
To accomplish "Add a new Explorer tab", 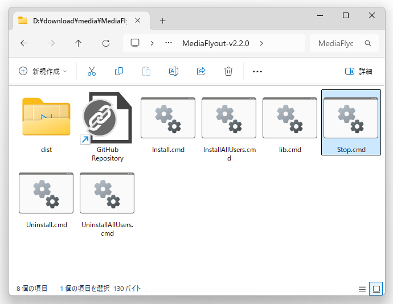I will point(162,20).
